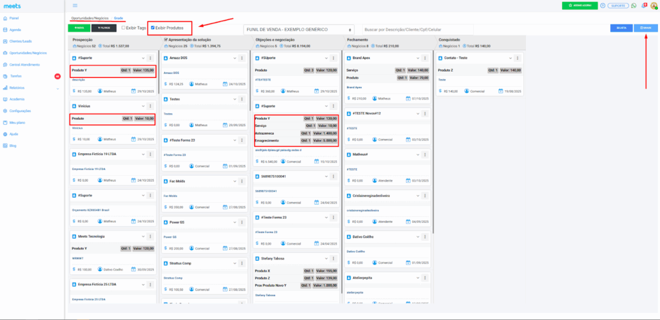Click the help circle icon beside Suporte
Viewport: 660px width, 320px height.
click(602, 5)
